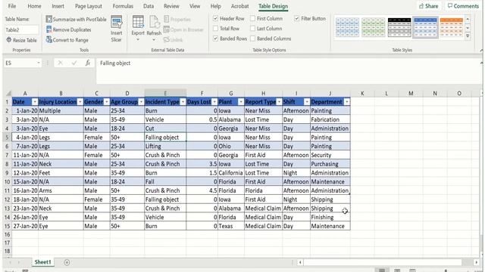This screenshot has height=272, width=485.
Task: Click the Resize Table icon
Action: (8, 40)
